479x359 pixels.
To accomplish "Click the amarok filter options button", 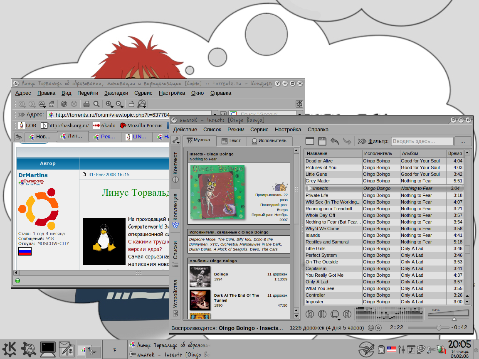I will point(462,141).
